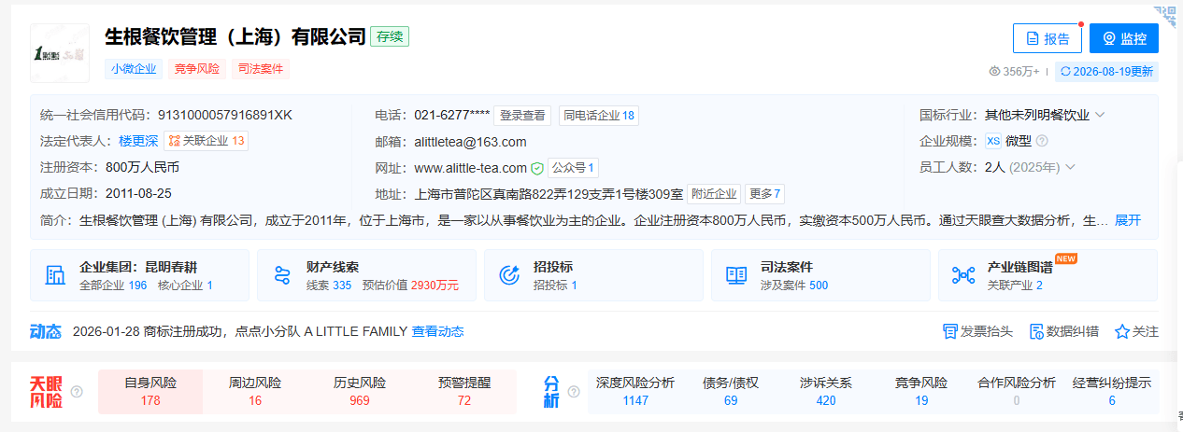Click the 存续 status badge
Screen dimensions: 1183x432
(390, 36)
